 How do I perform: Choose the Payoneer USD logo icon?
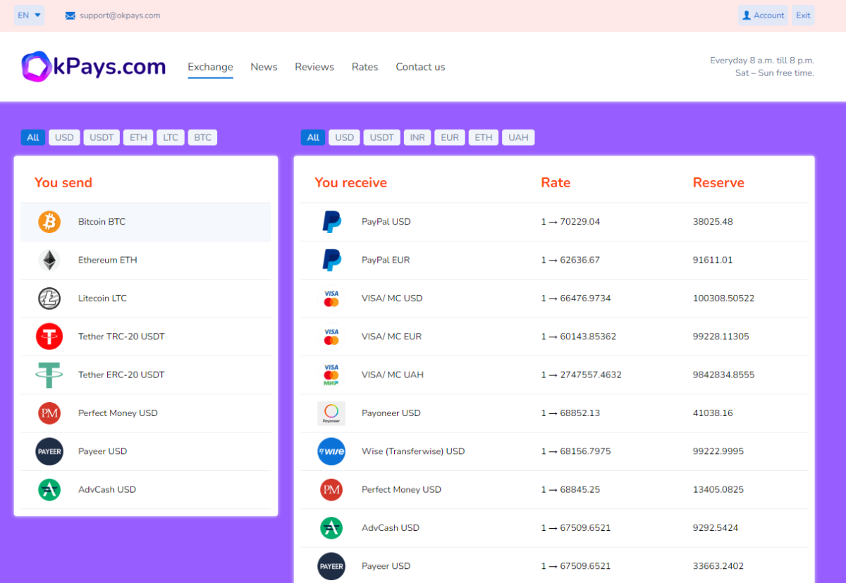pyautogui.click(x=331, y=413)
